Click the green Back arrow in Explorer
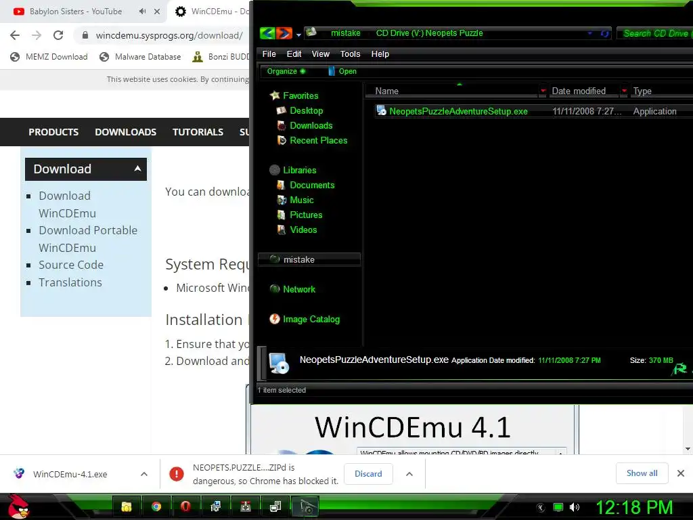Image resolution: width=693 pixels, height=520 pixels. pyautogui.click(x=267, y=33)
